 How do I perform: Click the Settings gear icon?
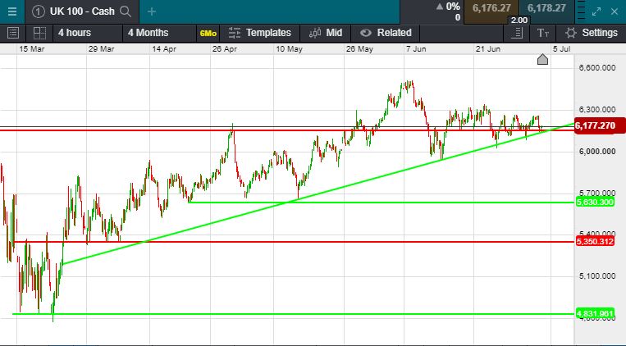click(x=571, y=33)
